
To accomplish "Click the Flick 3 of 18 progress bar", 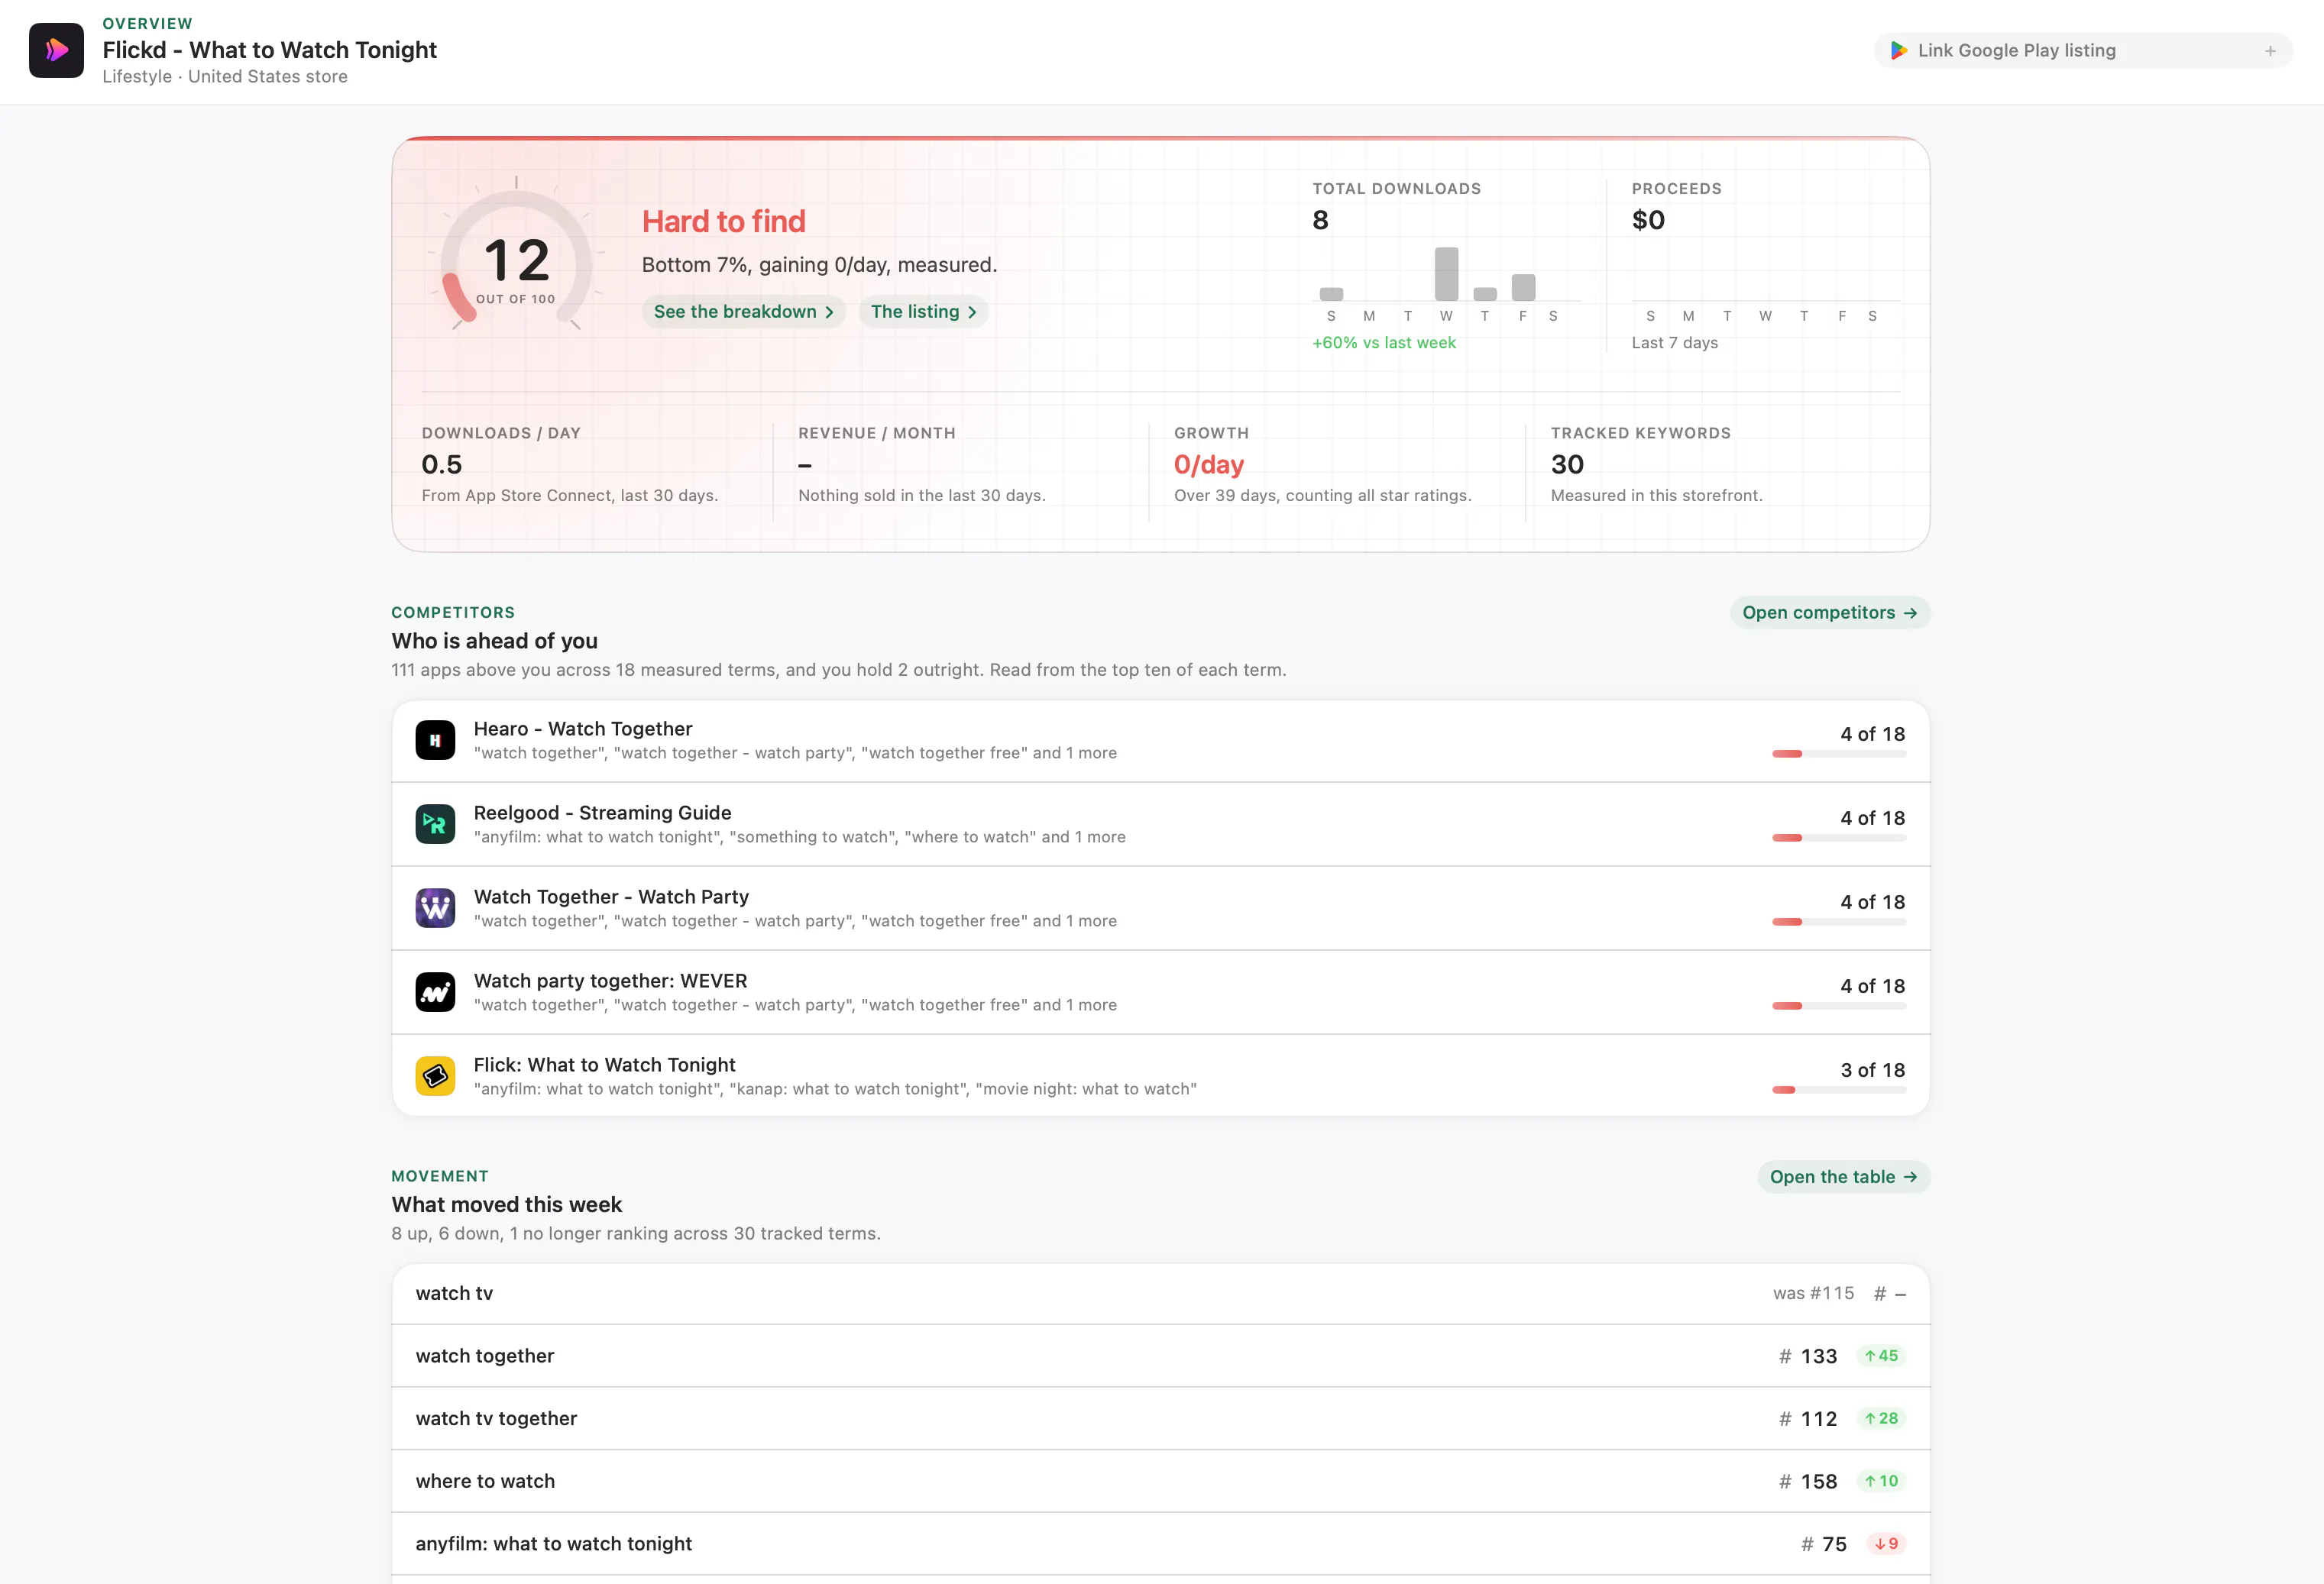I will click(x=1838, y=1090).
